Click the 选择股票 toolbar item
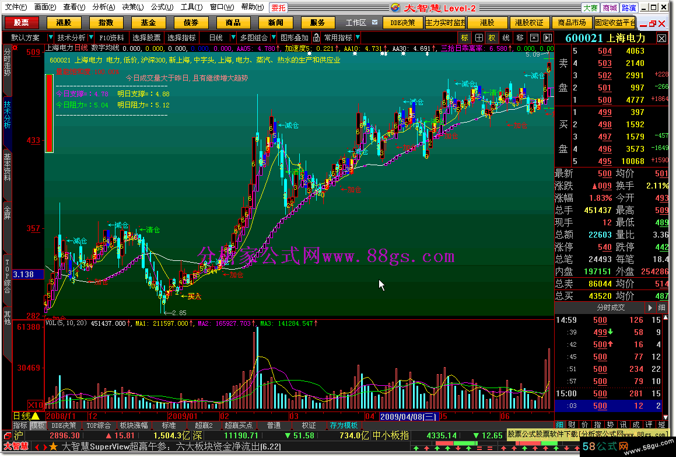The width and height of the screenshot is (676, 457). point(146,38)
